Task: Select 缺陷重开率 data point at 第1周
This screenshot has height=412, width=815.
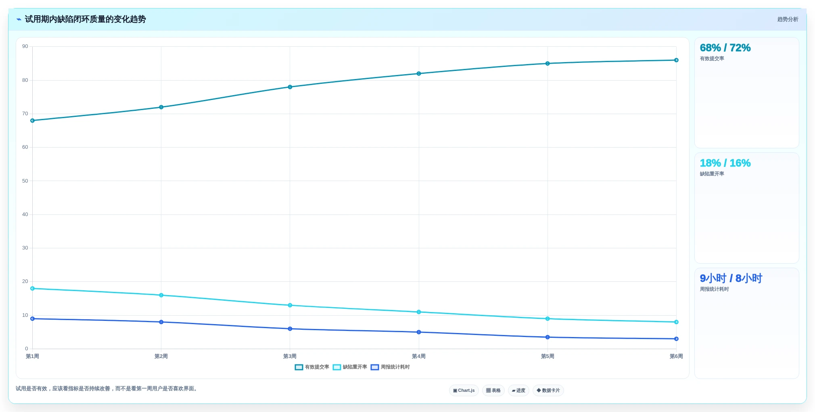Action: point(33,289)
